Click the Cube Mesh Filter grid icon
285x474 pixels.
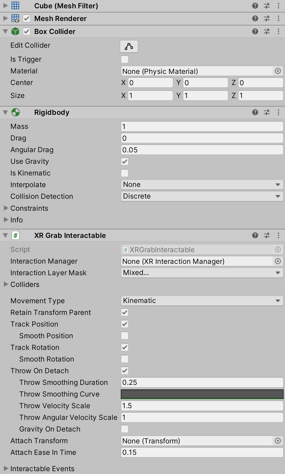(15, 5)
